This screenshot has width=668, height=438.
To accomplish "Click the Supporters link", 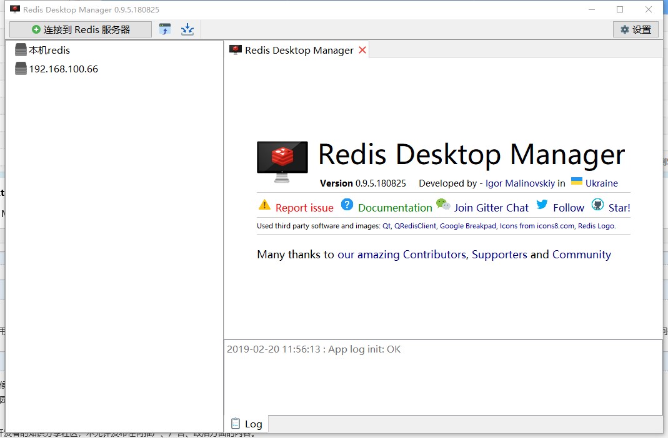I will (x=499, y=255).
